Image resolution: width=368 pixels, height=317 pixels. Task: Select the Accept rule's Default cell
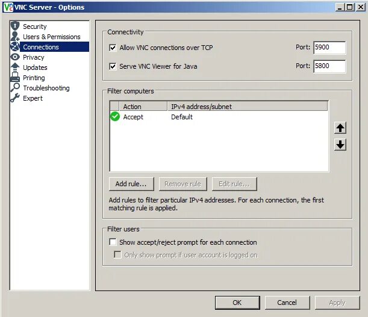(182, 117)
